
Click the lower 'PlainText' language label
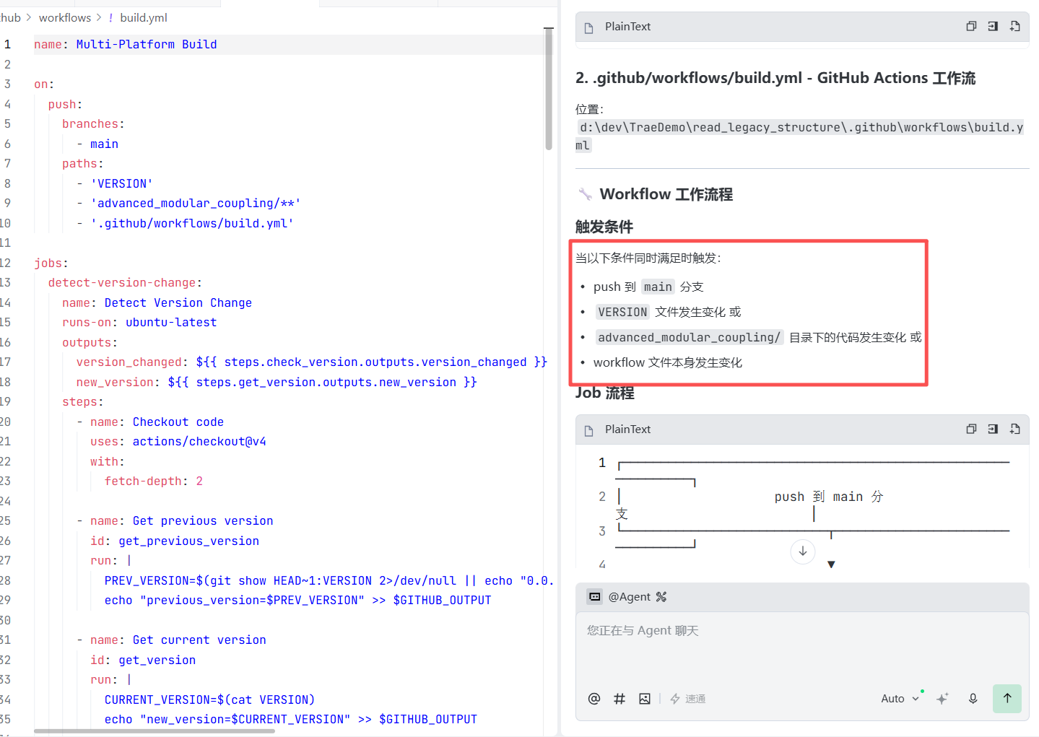tap(627, 429)
